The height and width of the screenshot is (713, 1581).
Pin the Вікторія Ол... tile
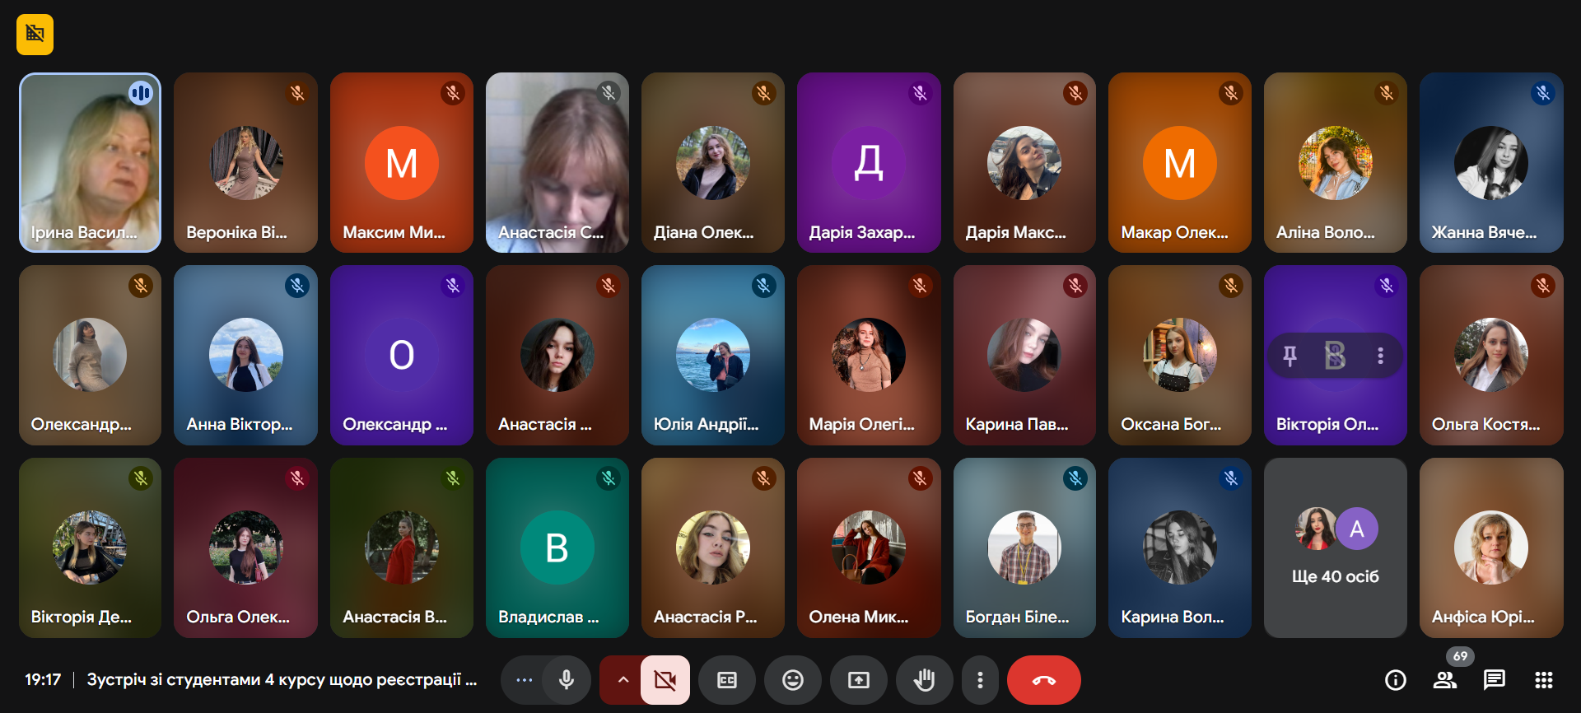[1290, 356]
